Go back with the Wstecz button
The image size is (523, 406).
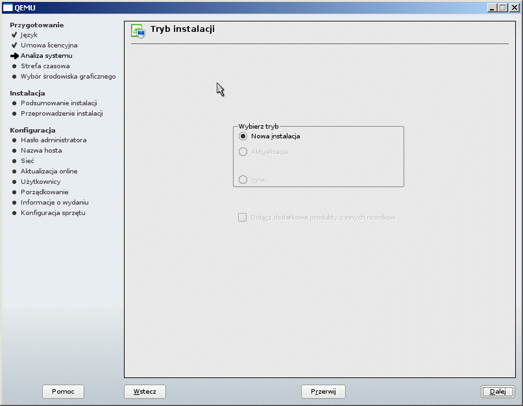pyautogui.click(x=145, y=392)
